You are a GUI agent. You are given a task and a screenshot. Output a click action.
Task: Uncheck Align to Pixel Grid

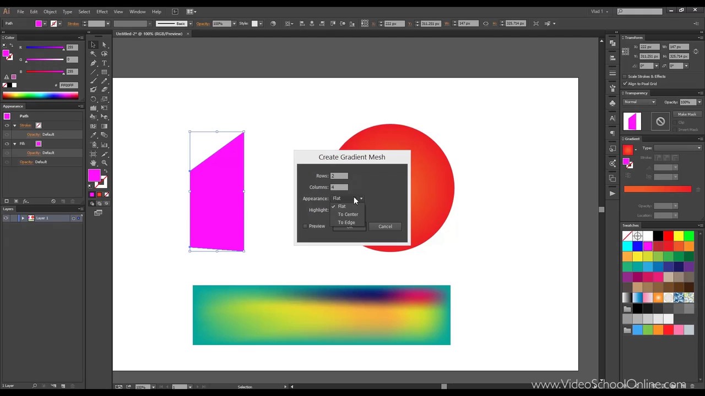625,84
